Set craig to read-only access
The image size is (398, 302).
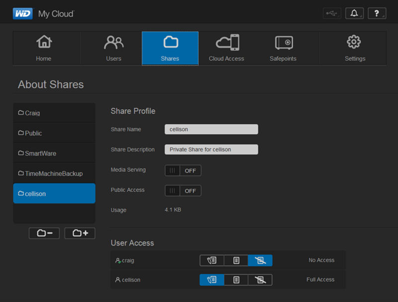tap(236, 260)
